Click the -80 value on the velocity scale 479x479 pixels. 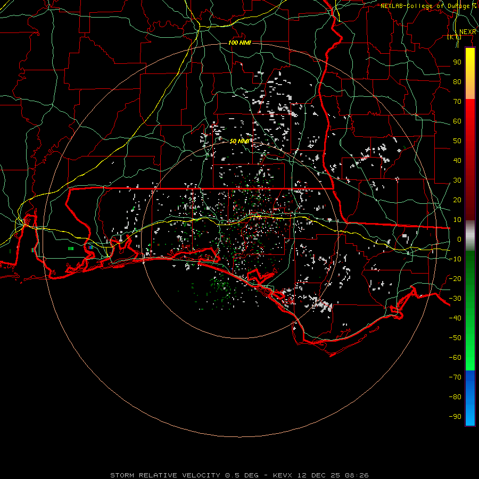click(455, 397)
